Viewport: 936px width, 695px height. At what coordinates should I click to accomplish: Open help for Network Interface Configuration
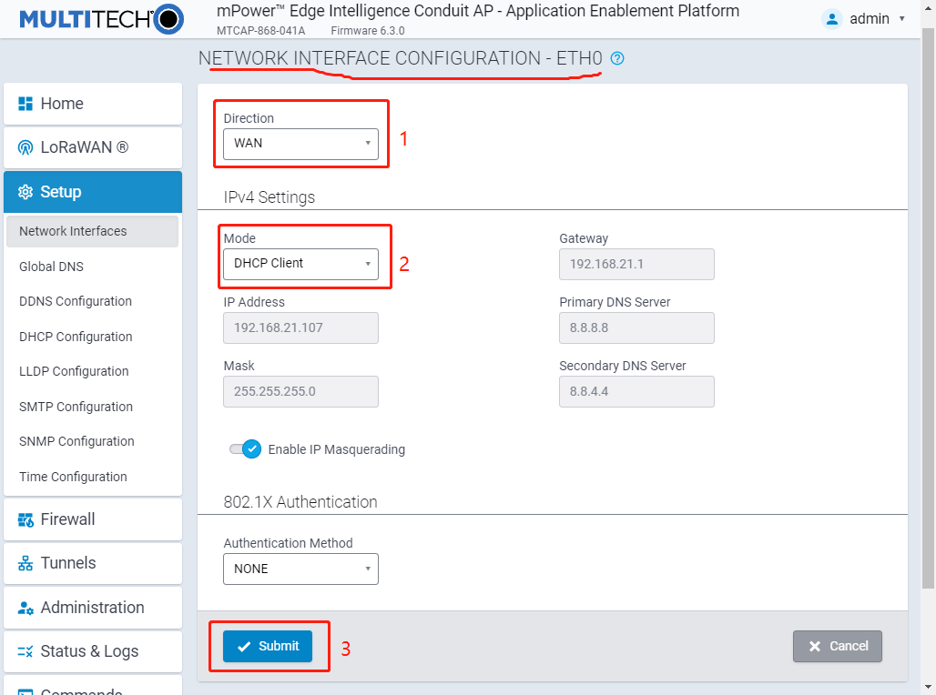(618, 58)
